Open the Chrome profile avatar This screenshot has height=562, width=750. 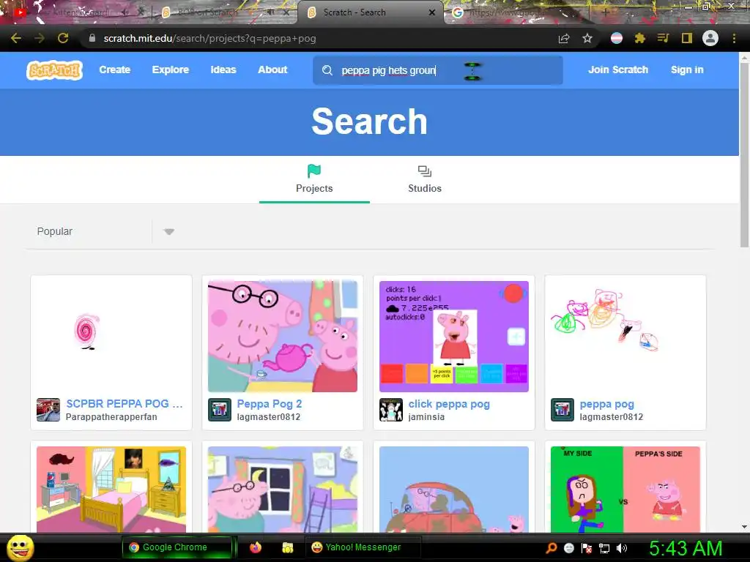click(710, 38)
